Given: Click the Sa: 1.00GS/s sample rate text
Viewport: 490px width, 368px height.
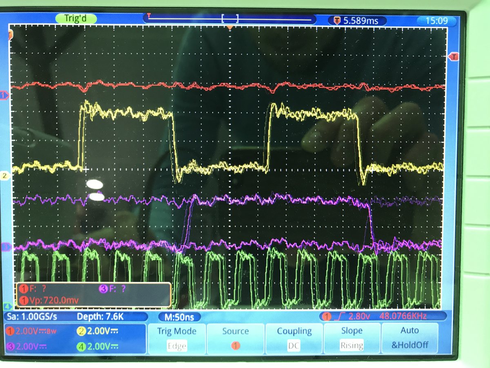Looking at the screenshot, I should pos(31,316).
